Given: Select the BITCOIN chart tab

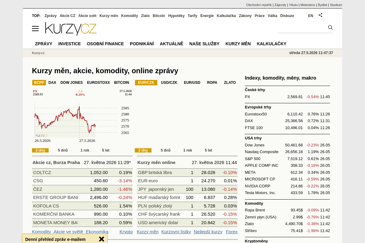Looking at the screenshot, I should click(x=122, y=83).
